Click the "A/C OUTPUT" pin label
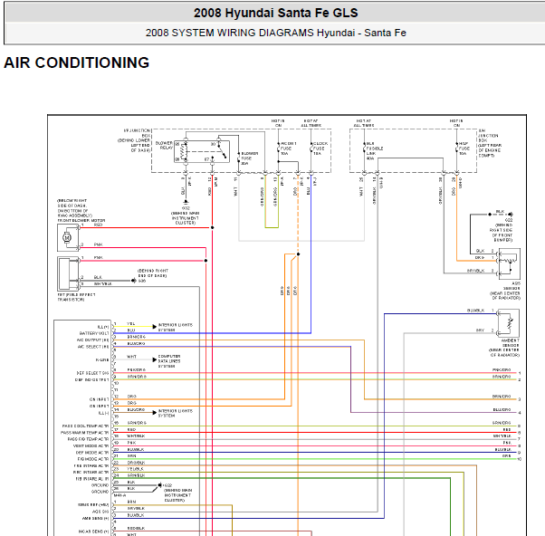The width and height of the screenshot is (545, 536). coord(93,340)
